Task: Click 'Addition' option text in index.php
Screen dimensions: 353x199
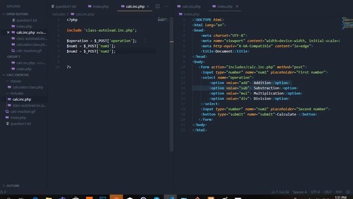Action: tap(262, 83)
